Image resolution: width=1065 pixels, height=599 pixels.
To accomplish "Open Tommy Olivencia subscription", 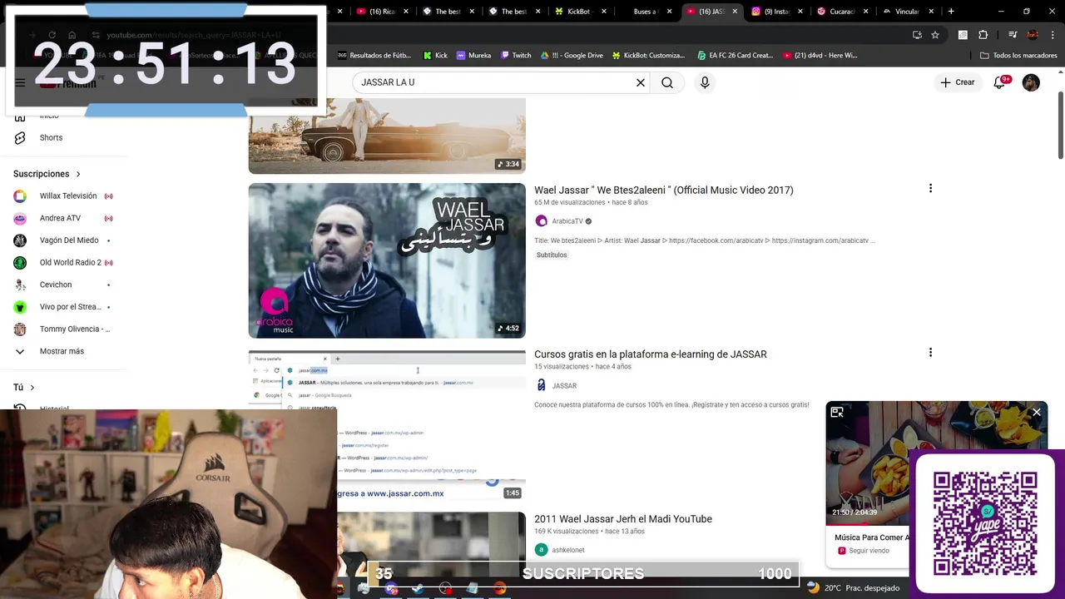I will click(63, 329).
